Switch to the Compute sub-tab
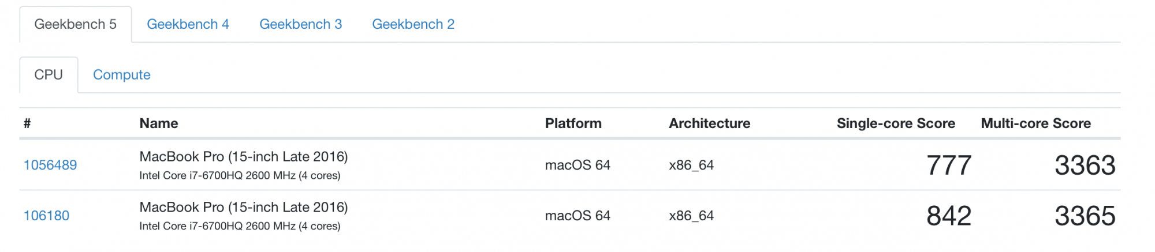 [x=122, y=75]
